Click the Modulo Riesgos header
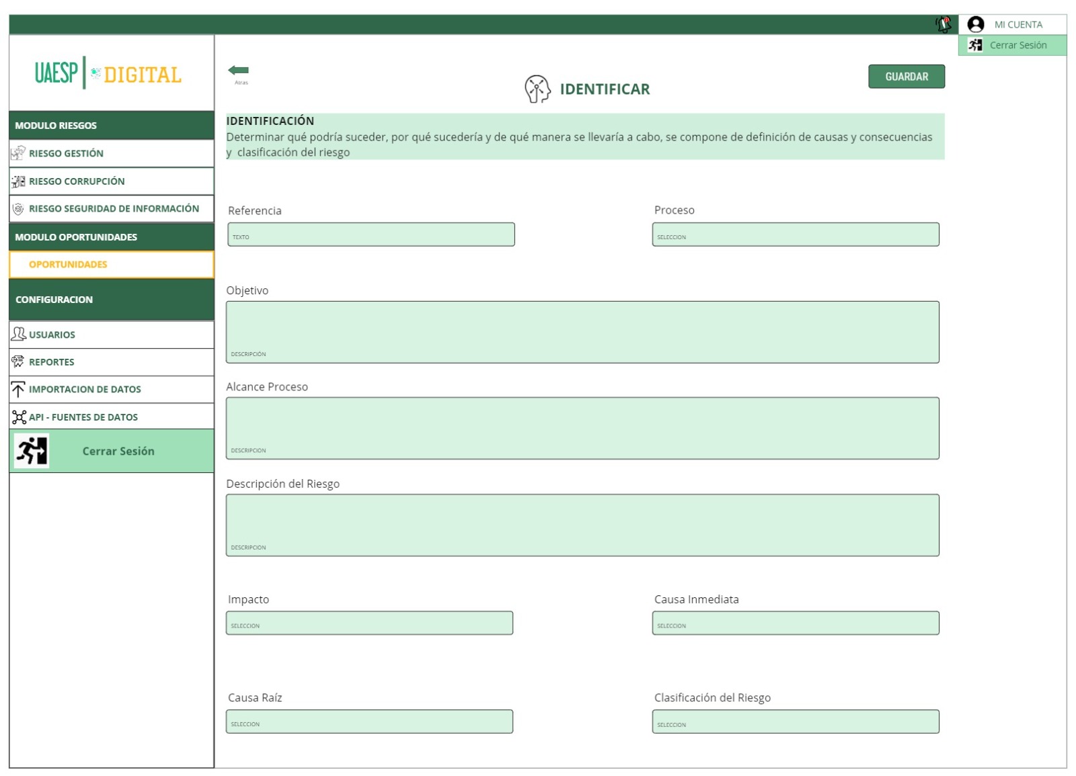Image resolution: width=1076 pixels, height=776 pixels. coord(112,125)
